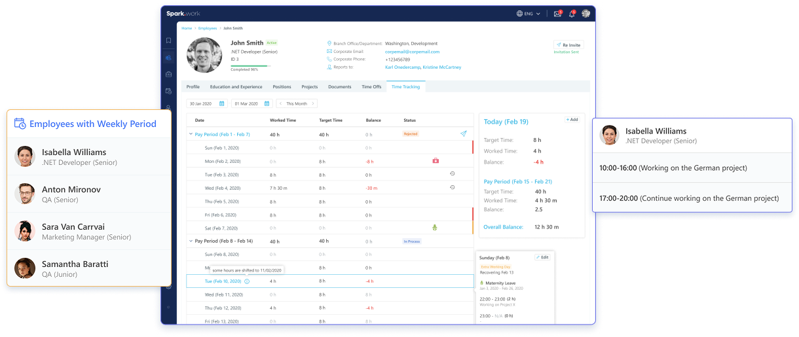The height and width of the screenshot is (337, 799).
Task: Click calendar clock icon beside Employees with Weekly Period
Action: [x=20, y=123]
